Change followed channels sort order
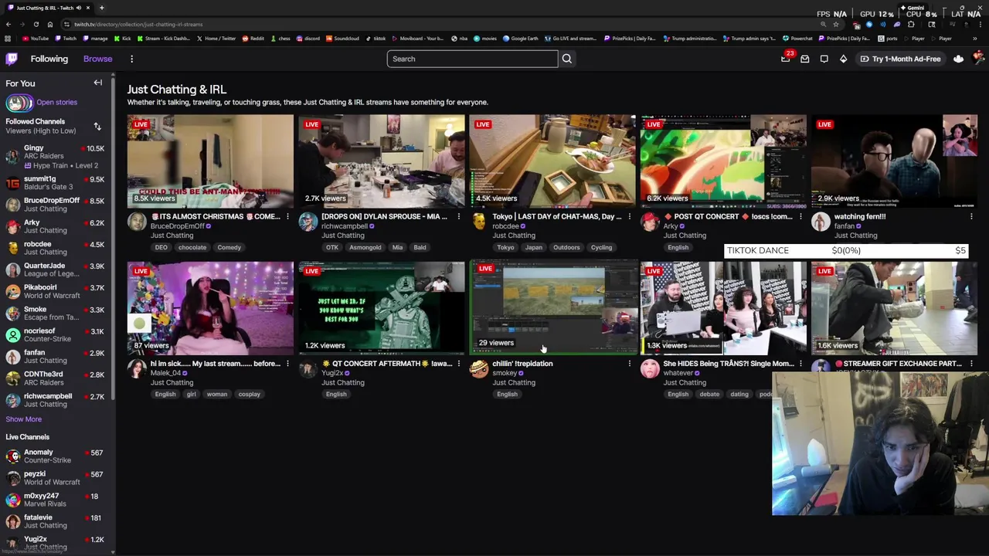Screen dimensions: 989x556 [97, 126]
